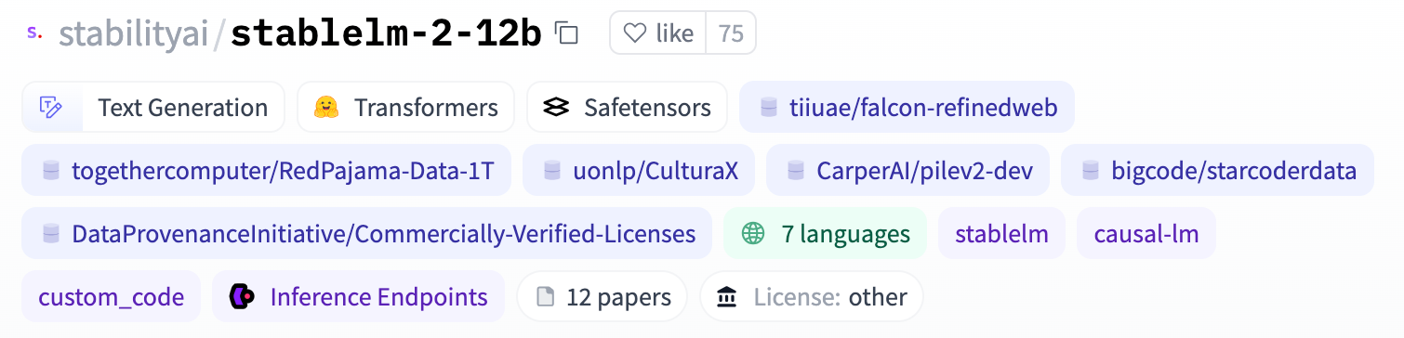The height and width of the screenshot is (338, 1404).
Task: Open the stabilityai organization link
Action: pos(133,34)
